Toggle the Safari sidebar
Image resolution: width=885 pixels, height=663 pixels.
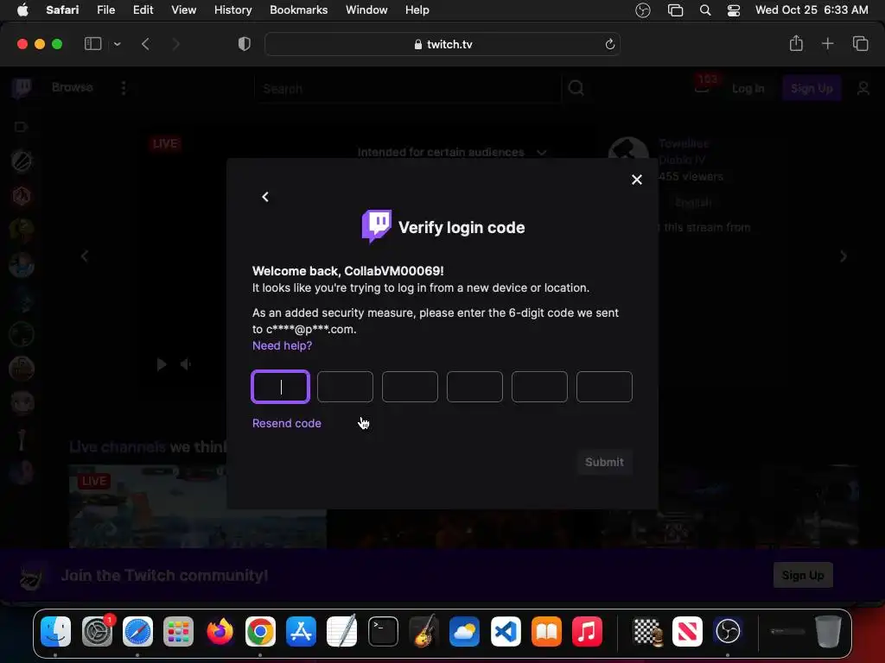click(x=92, y=43)
